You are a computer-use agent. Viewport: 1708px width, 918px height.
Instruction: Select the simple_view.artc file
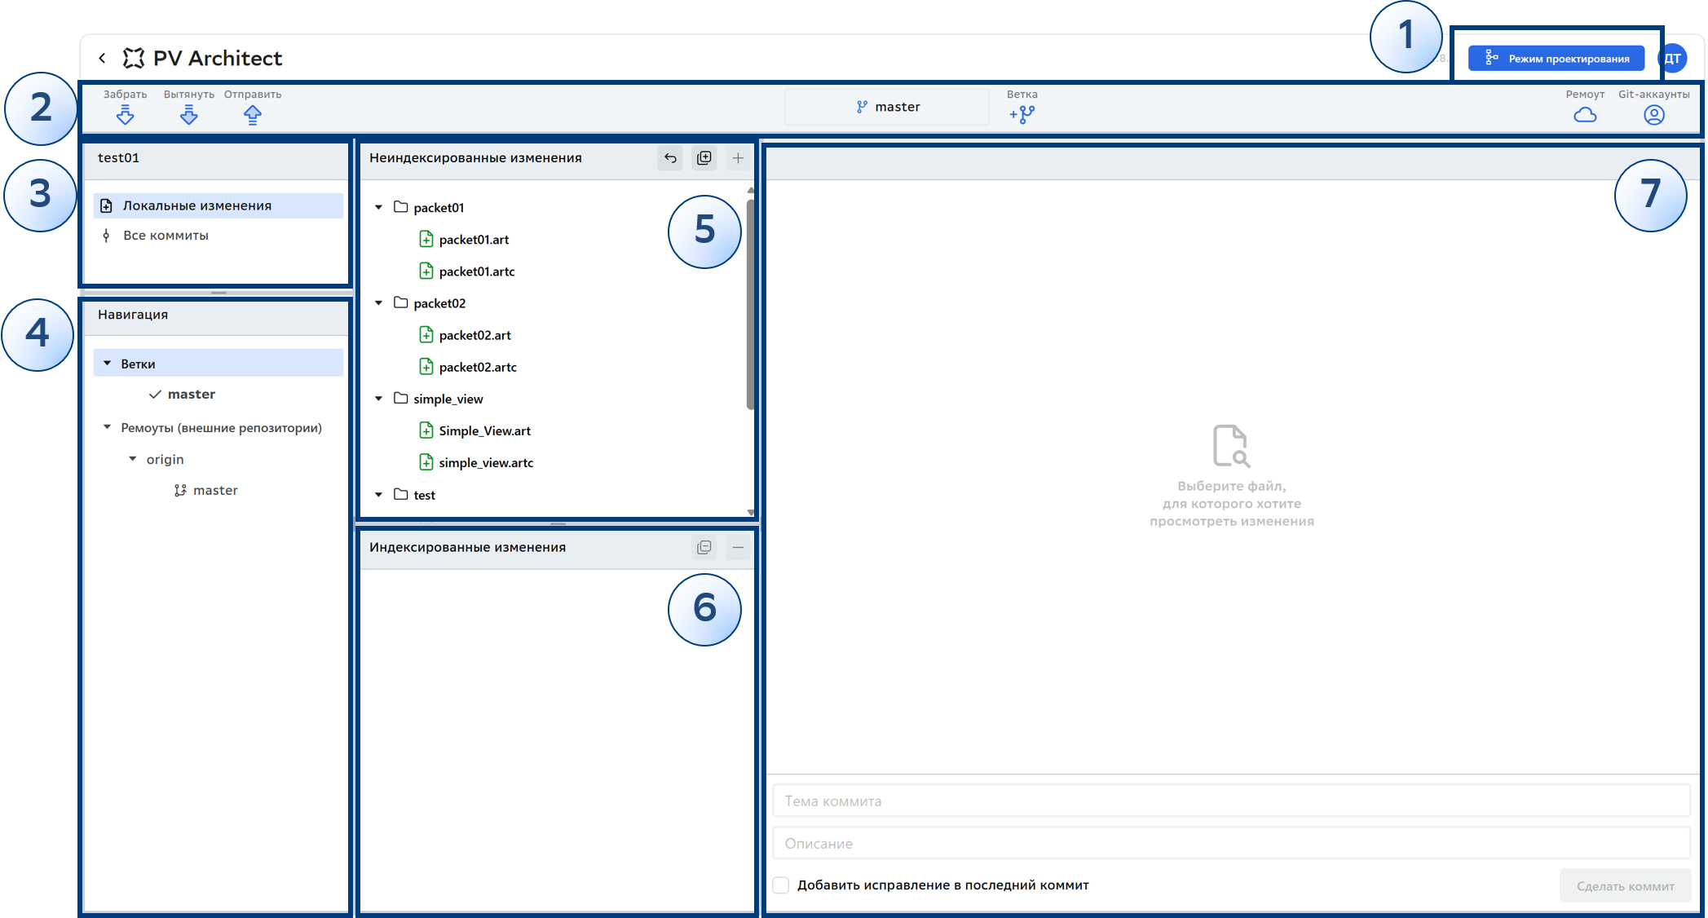tap(486, 462)
